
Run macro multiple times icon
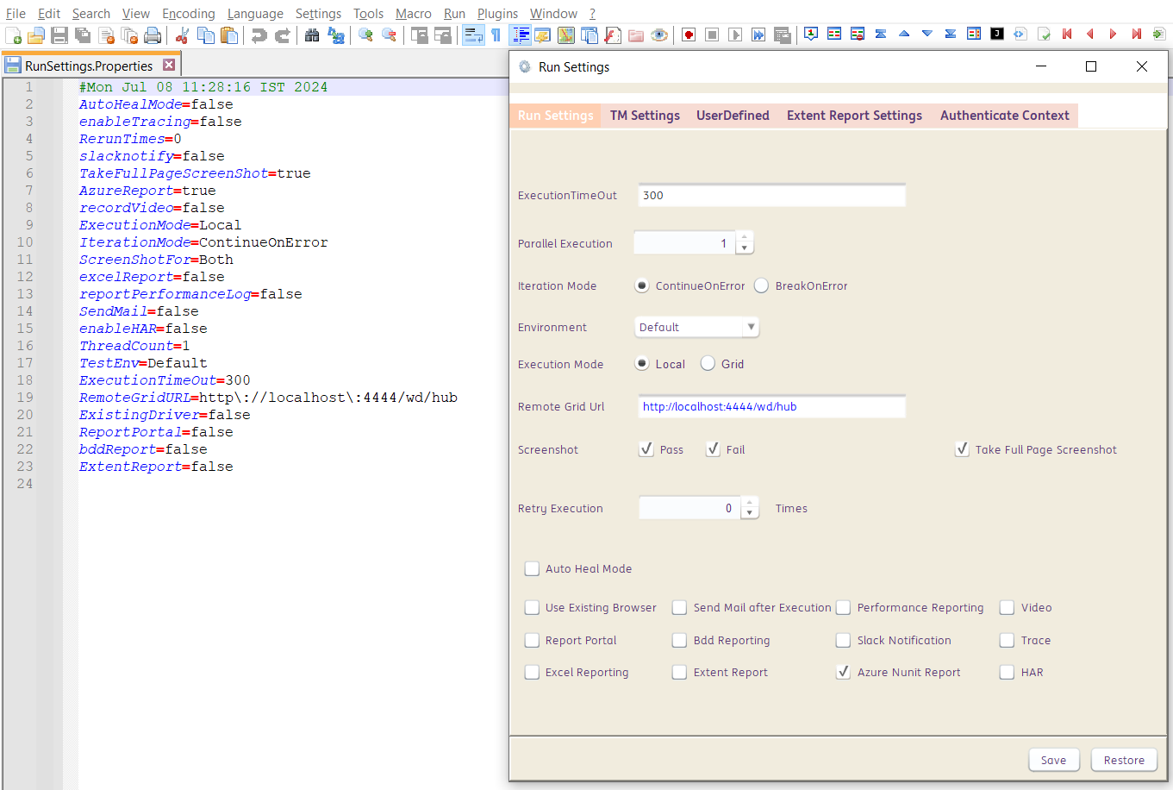(758, 35)
